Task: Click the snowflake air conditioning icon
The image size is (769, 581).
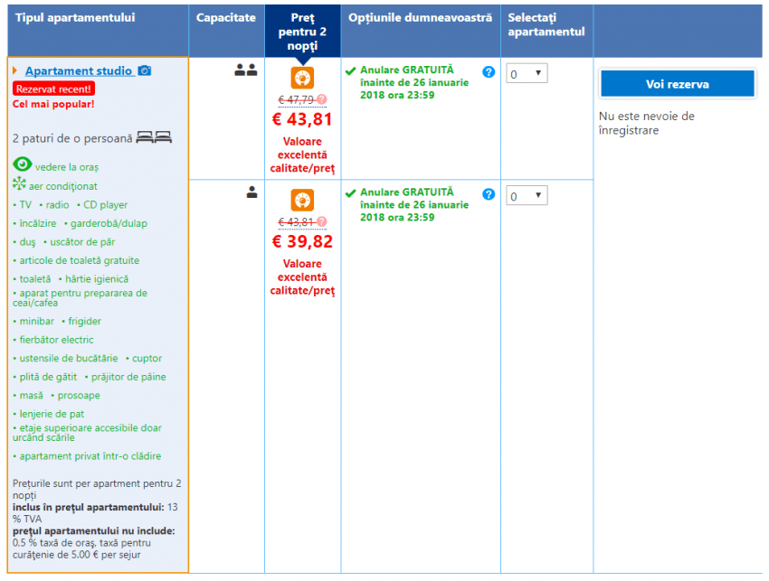Action: tap(20, 184)
